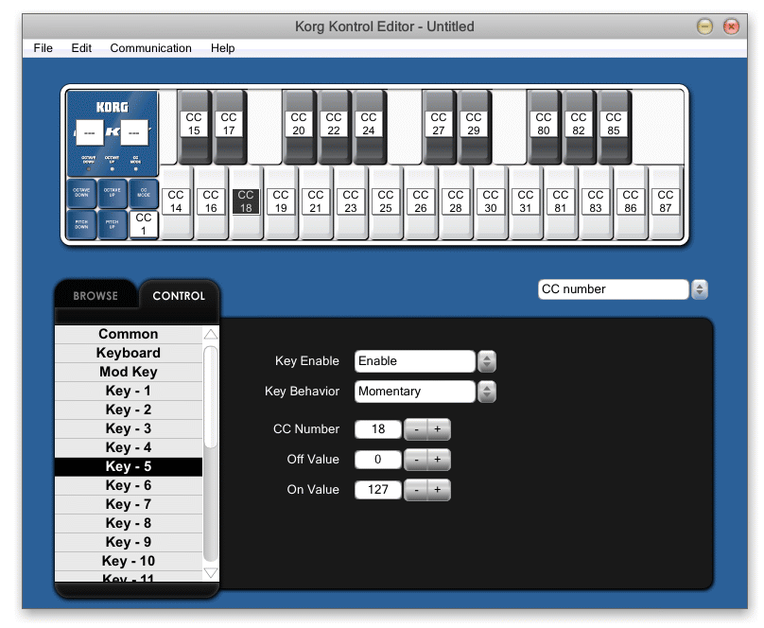Click the PITCH UP button
This screenshot has width=764, height=628.
(113, 224)
